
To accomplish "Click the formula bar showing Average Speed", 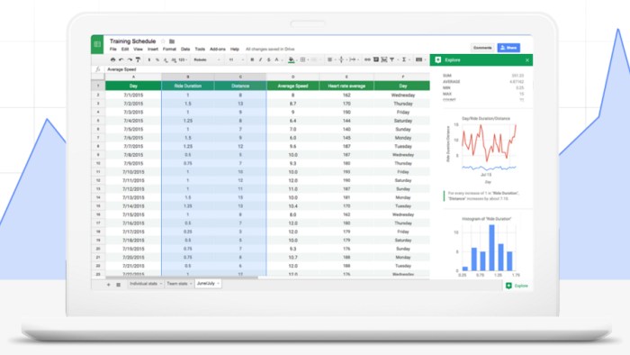I will pyautogui.click(x=266, y=69).
